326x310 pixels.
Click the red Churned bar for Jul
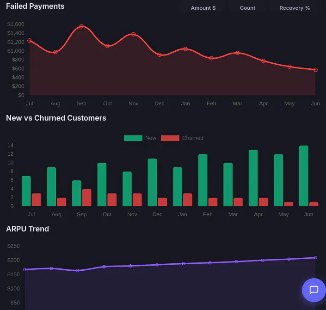click(36, 200)
